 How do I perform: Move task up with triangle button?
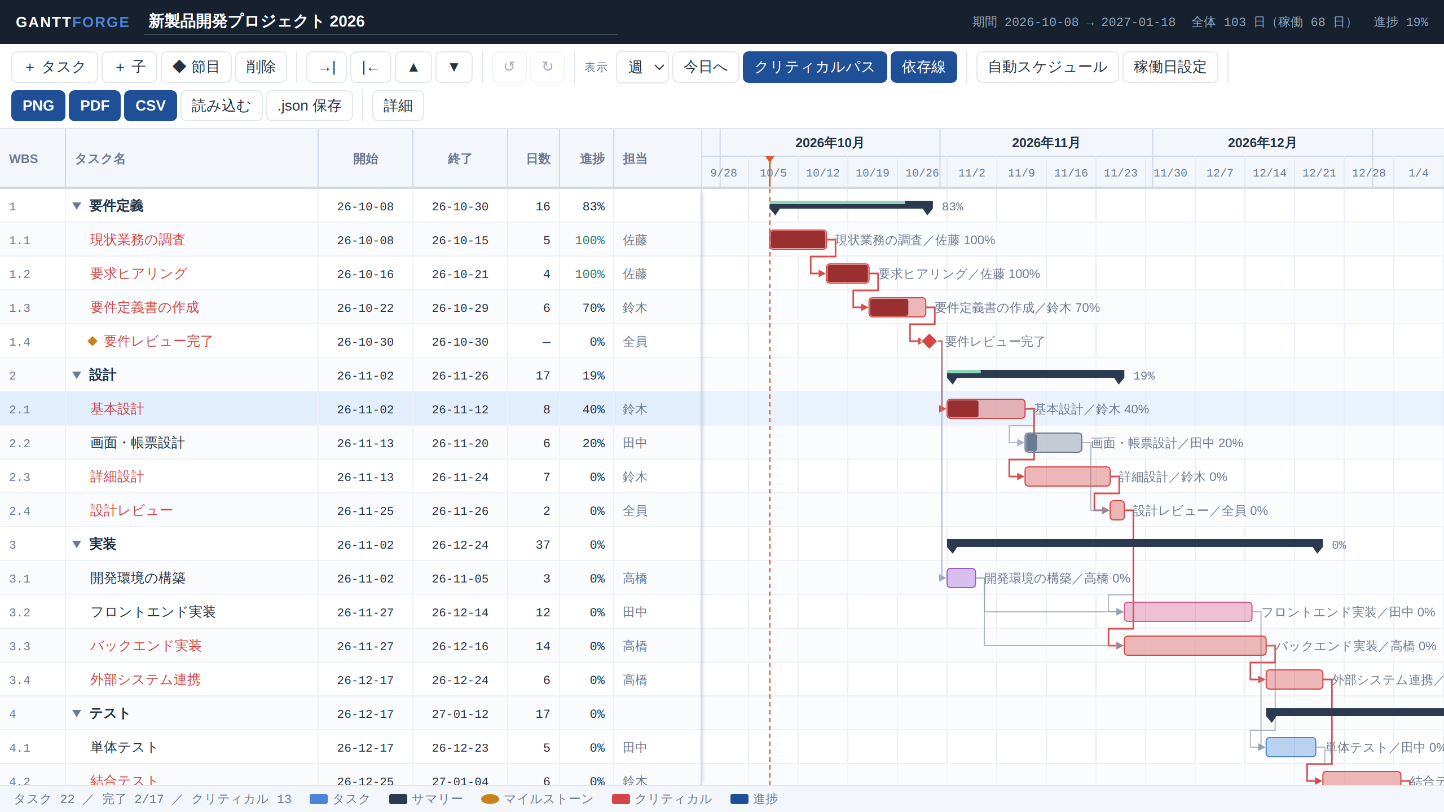[x=413, y=67]
